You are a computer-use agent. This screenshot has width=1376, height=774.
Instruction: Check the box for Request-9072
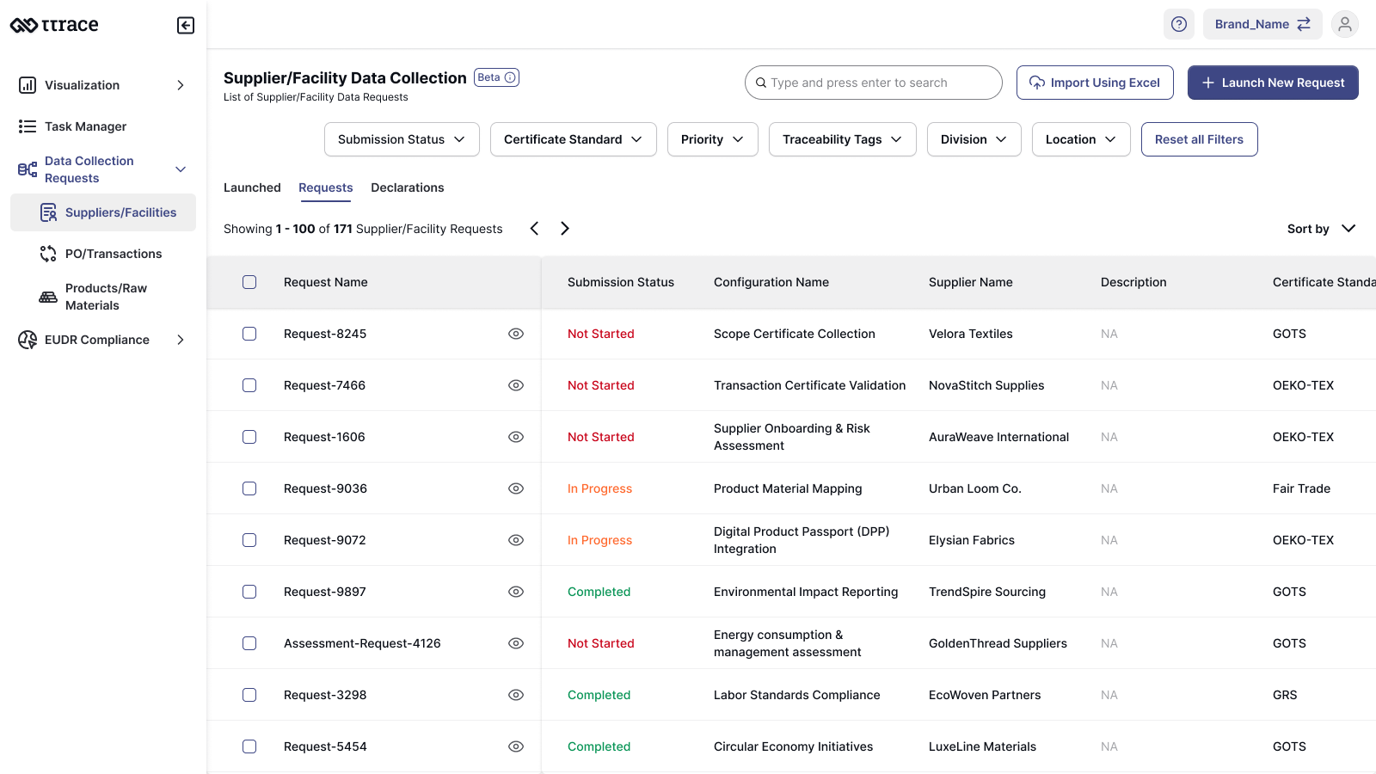[249, 540]
